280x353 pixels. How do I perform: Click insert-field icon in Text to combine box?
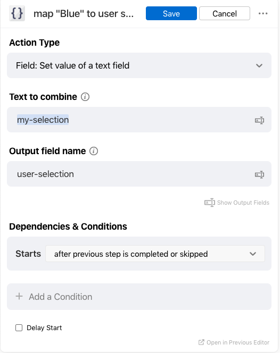click(259, 120)
